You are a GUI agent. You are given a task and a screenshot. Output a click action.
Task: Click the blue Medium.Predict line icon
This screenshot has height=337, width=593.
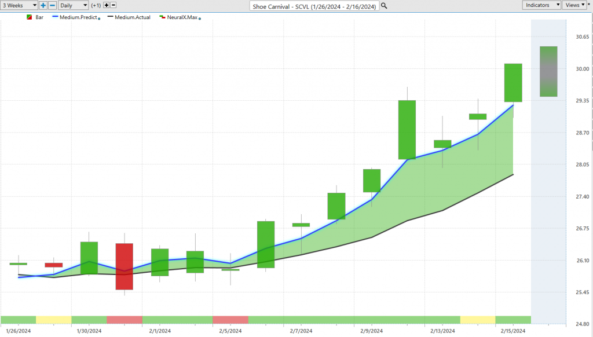(55, 17)
